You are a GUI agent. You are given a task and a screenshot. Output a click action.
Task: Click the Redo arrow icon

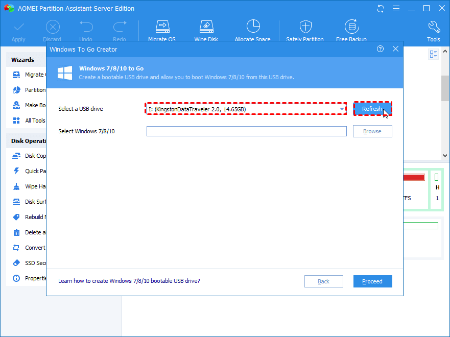pyautogui.click(x=120, y=27)
